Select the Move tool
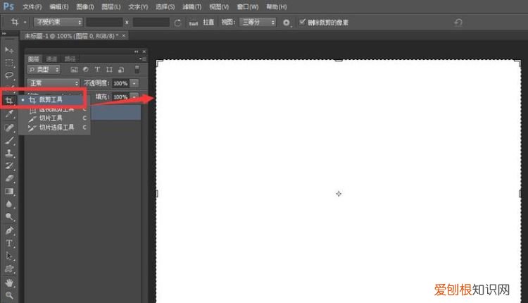This screenshot has width=528, height=303. click(x=9, y=50)
